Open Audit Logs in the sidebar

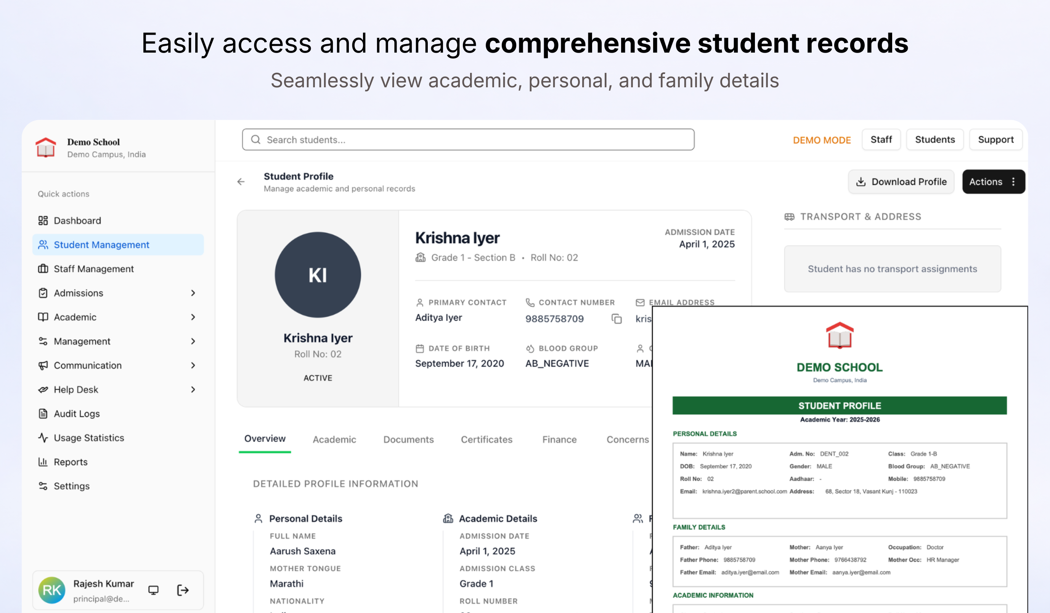(x=77, y=413)
